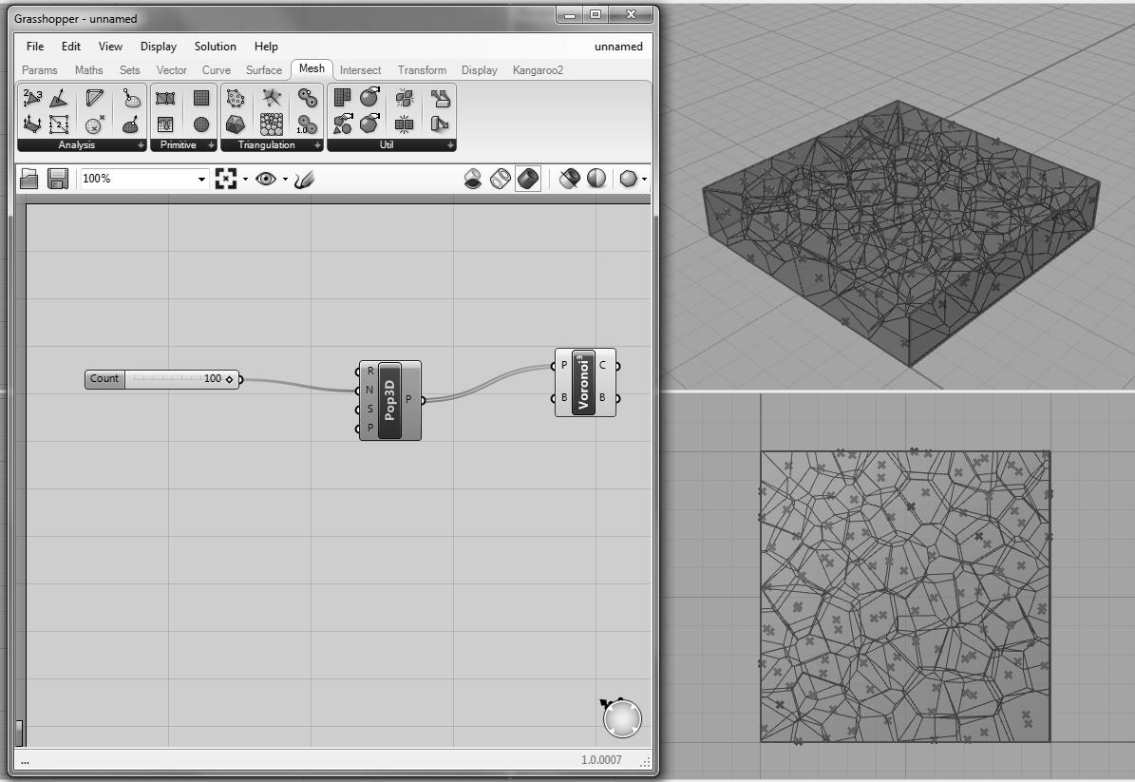Image resolution: width=1135 pixels, height=782 pixels.
Task: Open the zoom extents dropdown arrow
Action: [245, 179]
